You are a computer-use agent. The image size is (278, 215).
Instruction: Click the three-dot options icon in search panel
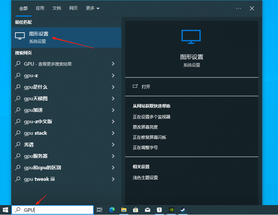(x=238, y=8)
